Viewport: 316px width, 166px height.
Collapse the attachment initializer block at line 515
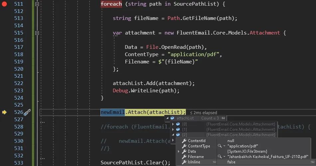point(37,33)
